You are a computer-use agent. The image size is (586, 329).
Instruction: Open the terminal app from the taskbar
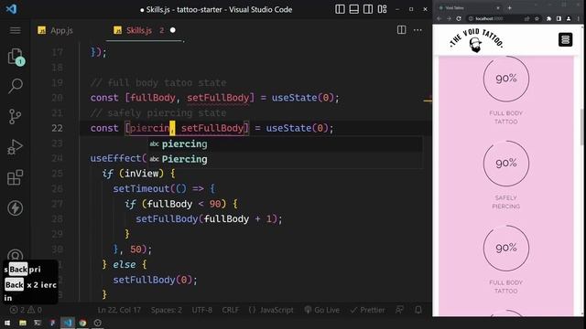click(38, 323)
